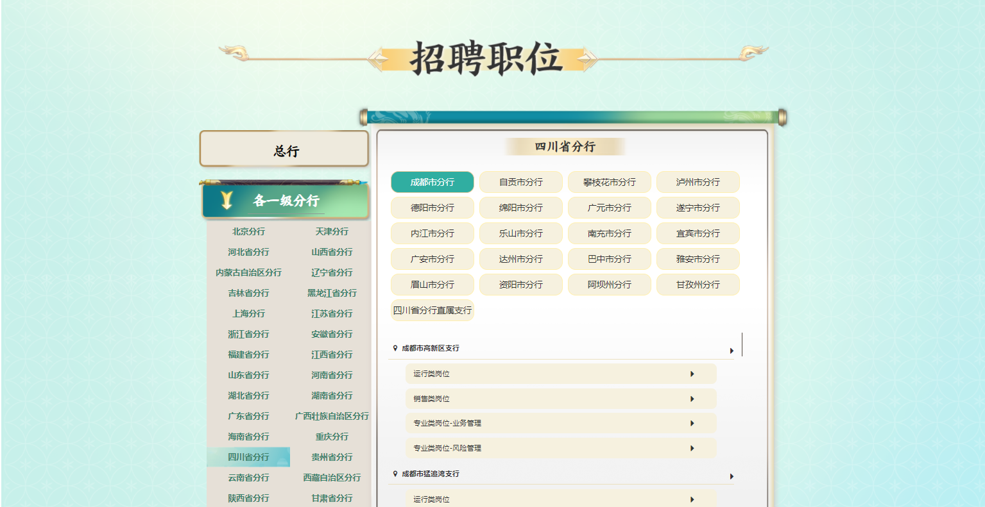
Task: Choose 雅安市分行
Action: pyautogui.click(x=698, y=259)
